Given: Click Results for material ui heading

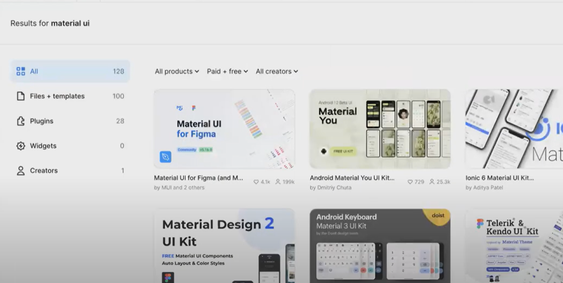Looking at the screenshot, I should click(50, 23).
